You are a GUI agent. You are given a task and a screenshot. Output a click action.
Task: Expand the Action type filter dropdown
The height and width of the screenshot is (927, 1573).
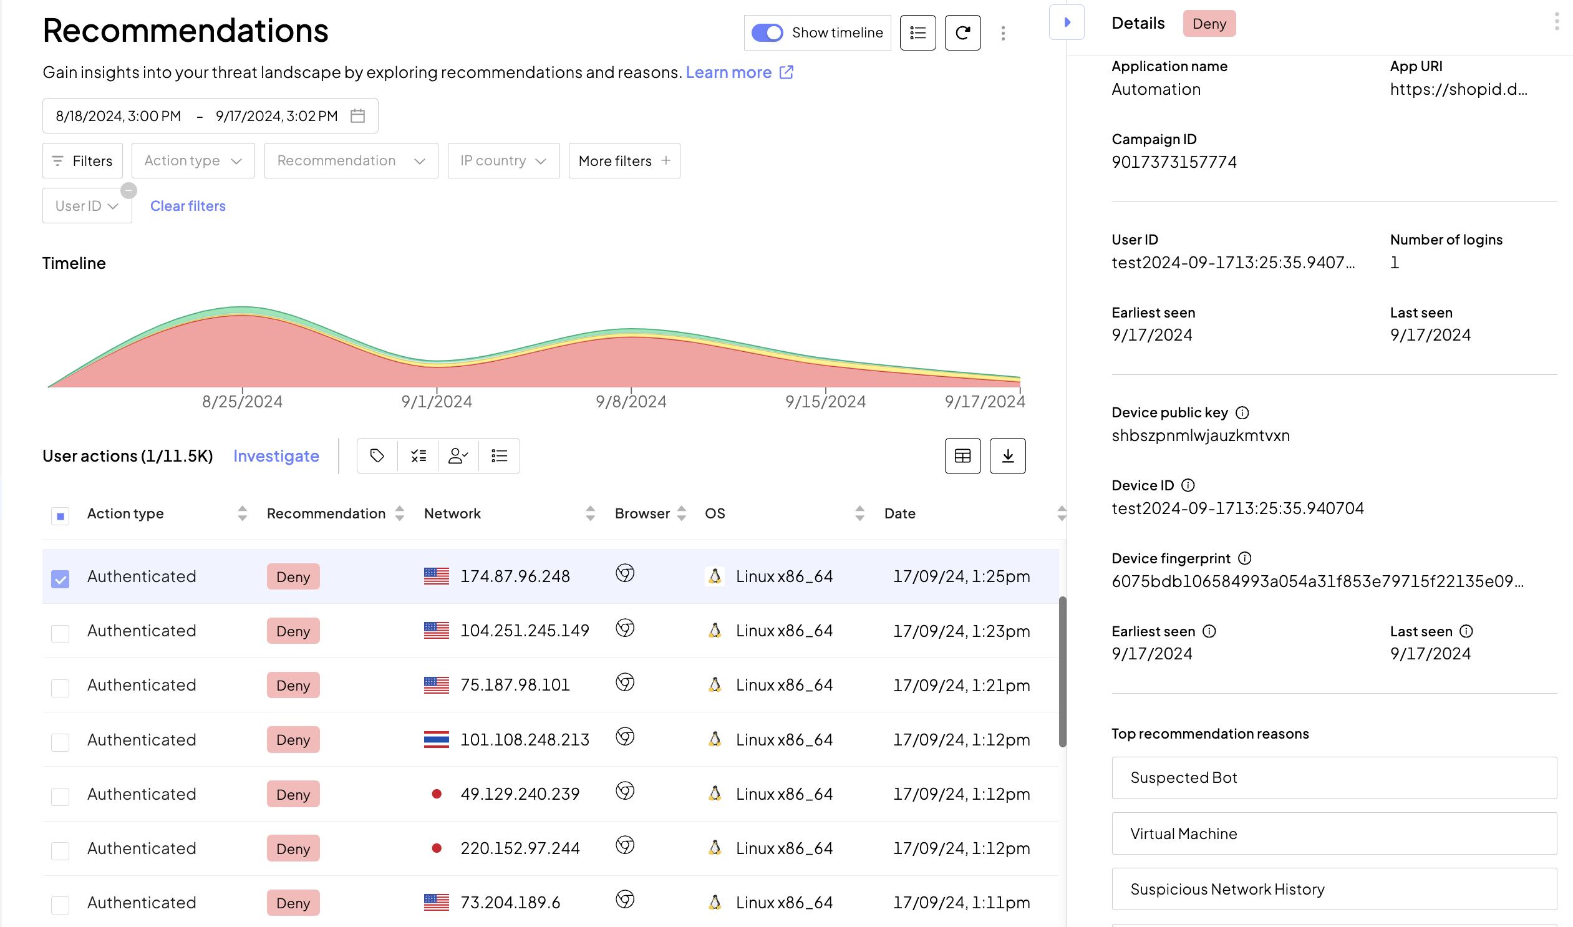point(193,160)
